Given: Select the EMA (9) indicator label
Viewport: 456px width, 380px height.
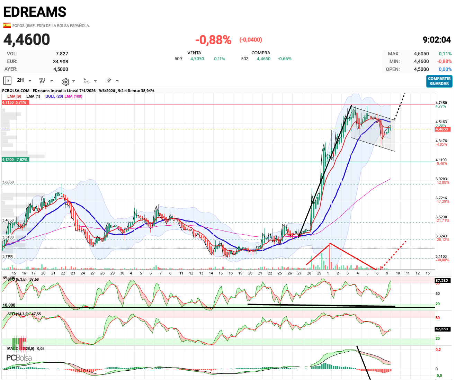Looking at the screenshot, I should pos(14,96).
